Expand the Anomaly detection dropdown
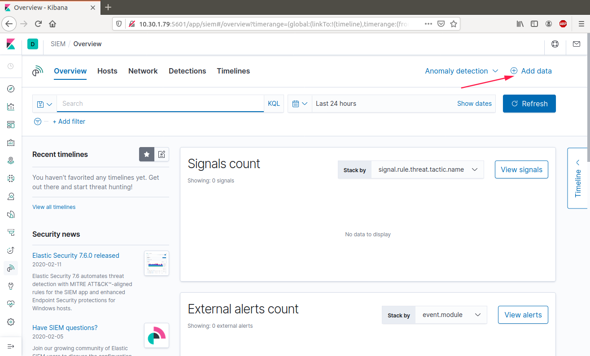 pos(461,71)
